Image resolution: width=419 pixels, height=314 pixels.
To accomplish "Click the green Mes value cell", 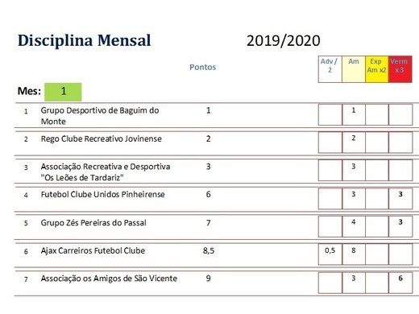I will pyautogui.click(x=63, y=92).
